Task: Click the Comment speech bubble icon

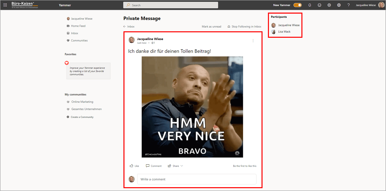Action: (147, 166)
